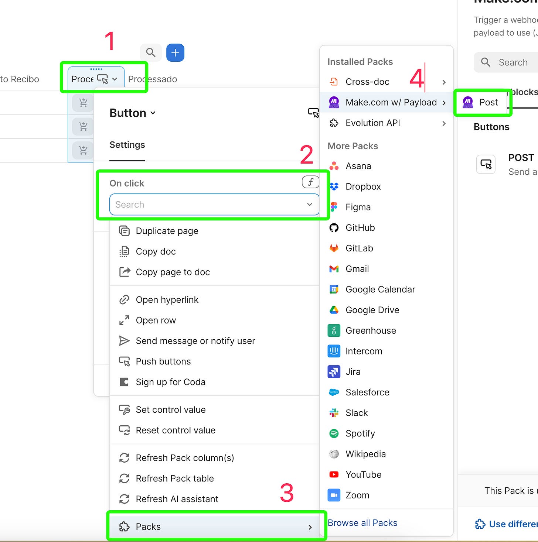The height and width of the screenshot is (542, 538).
Task: Expand Evolution API pack submenu arrow
Action: coord(444,123)
